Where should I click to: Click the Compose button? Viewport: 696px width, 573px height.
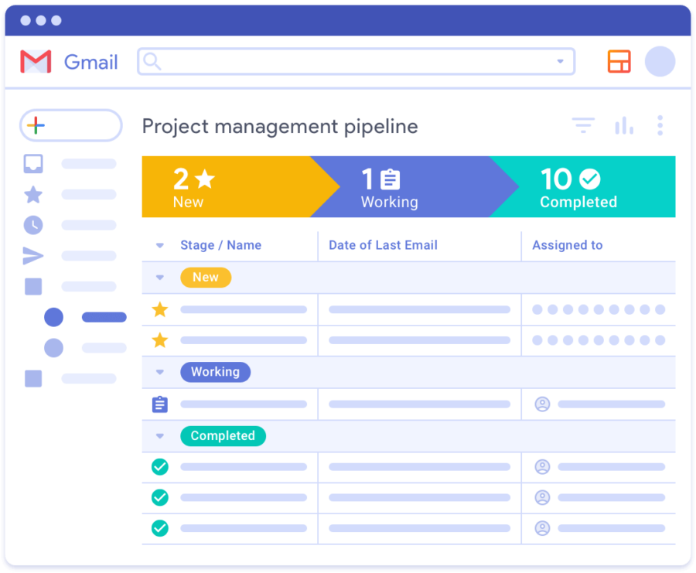(70, 125)
